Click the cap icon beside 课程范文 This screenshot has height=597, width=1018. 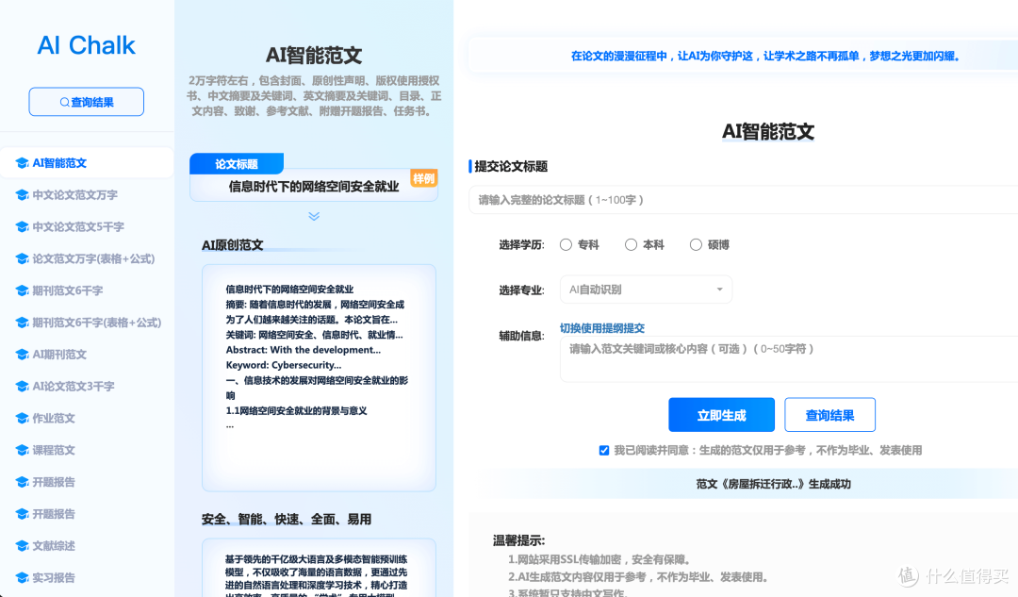tap(22, 450)
